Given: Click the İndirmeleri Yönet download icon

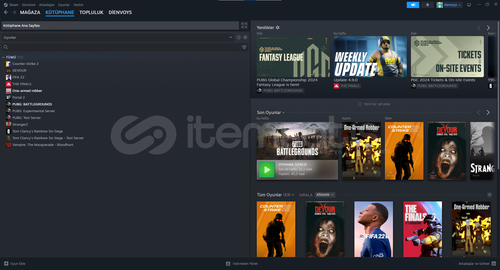Looking at the screenshot, I should pos(228,264).
